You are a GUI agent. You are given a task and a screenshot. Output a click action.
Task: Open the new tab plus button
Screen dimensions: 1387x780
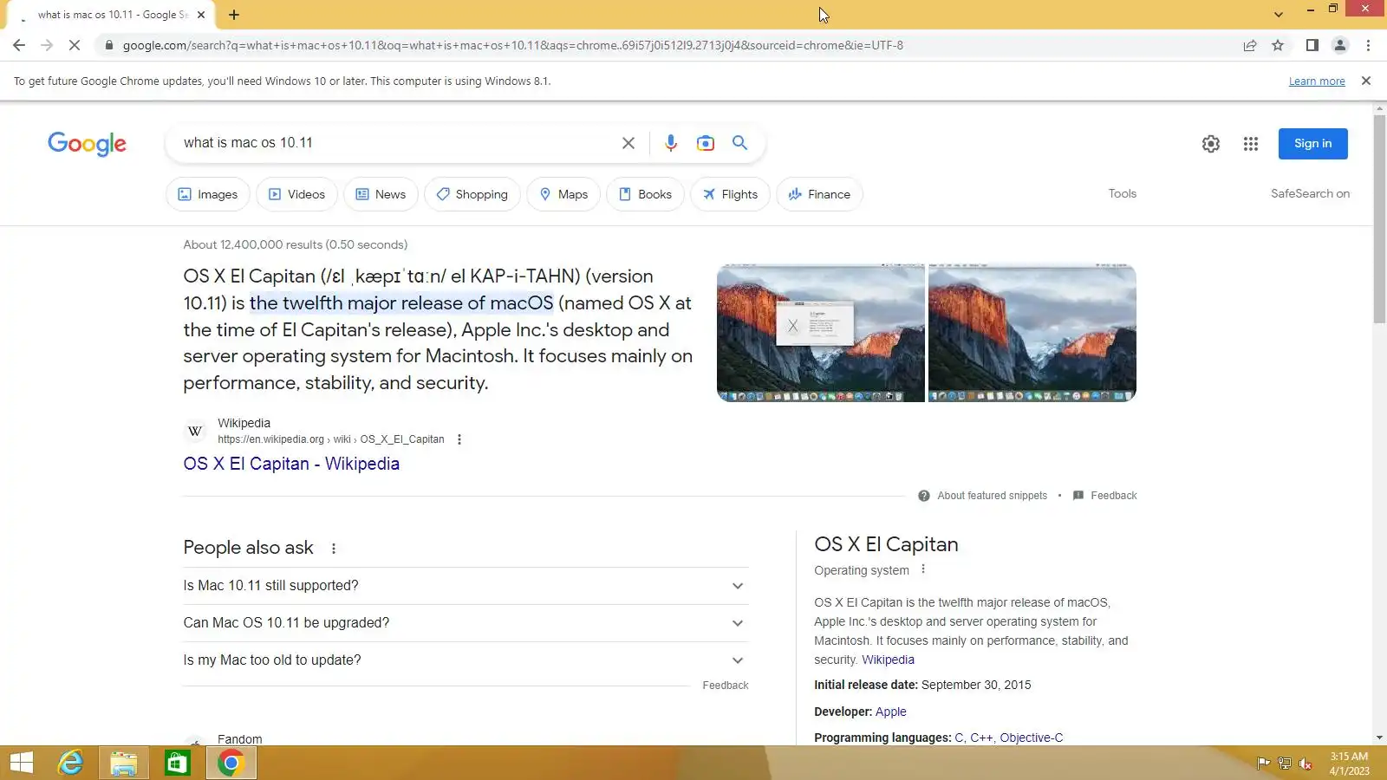click(234, 15)
